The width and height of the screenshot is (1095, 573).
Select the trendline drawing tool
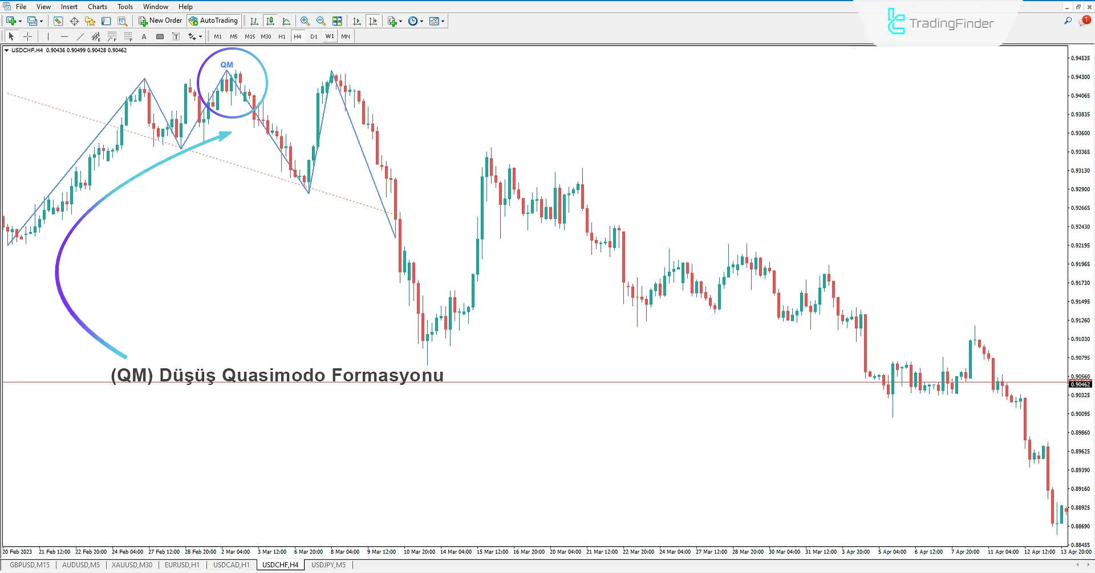coord(80,36)
